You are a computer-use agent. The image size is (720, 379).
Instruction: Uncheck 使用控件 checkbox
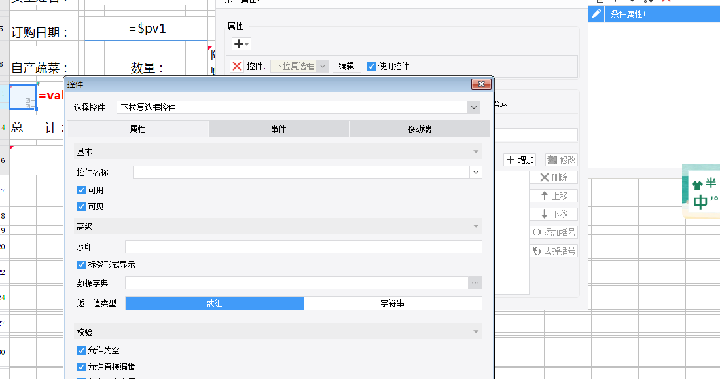point(372,66)
